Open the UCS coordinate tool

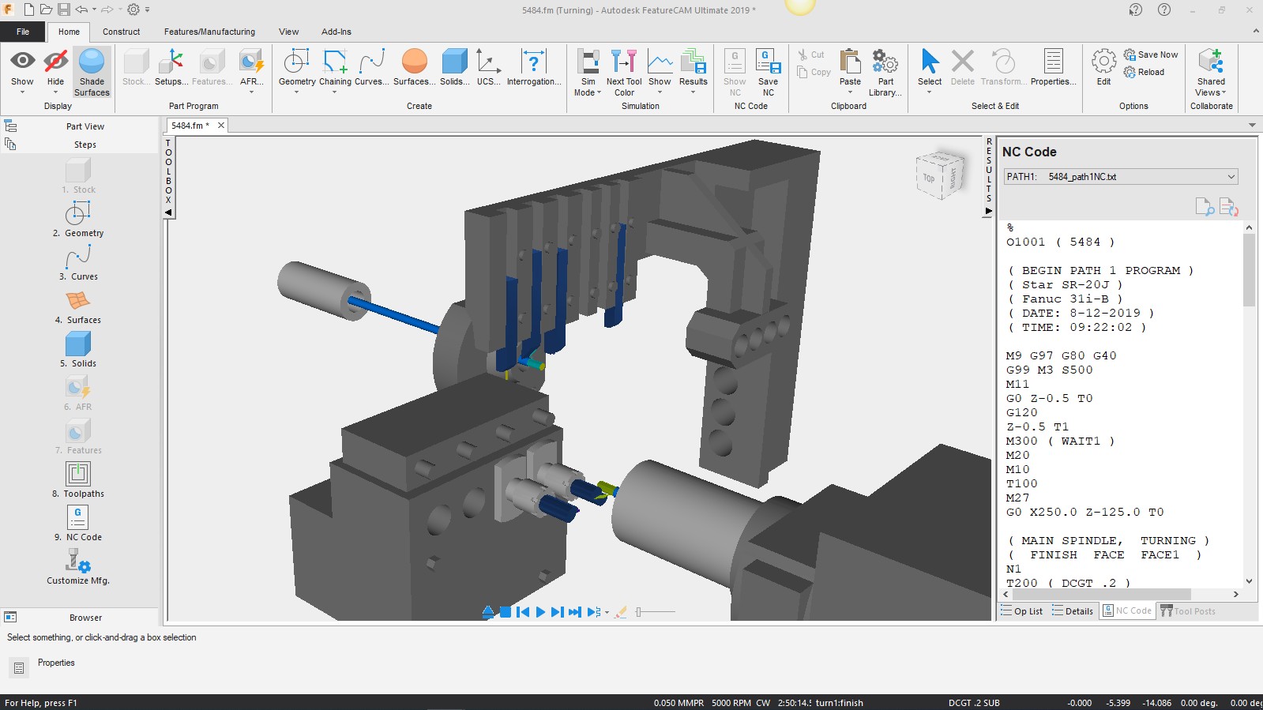(x=488, y=67)
